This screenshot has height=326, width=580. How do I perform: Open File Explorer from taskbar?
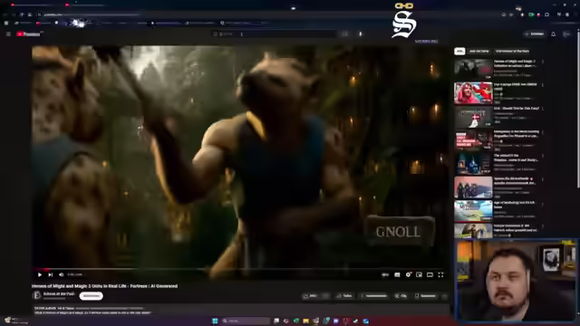[x=306, y=321]
